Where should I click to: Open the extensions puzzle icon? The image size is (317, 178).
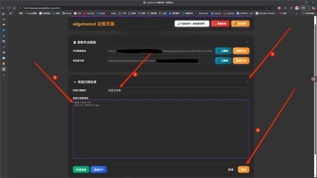coord(285,8)
